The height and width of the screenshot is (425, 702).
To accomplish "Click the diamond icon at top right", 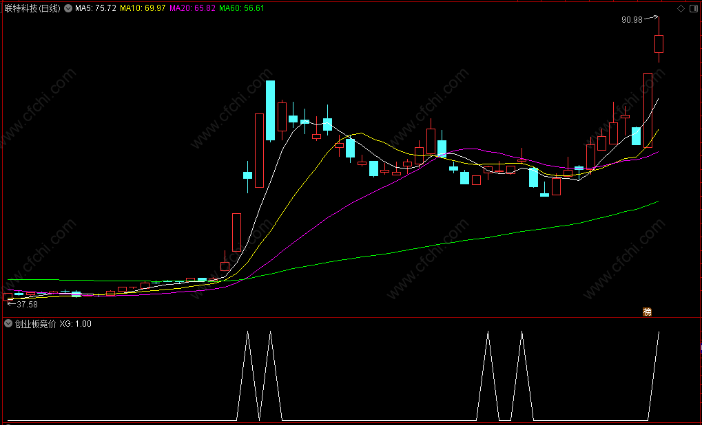I will 681,9.
